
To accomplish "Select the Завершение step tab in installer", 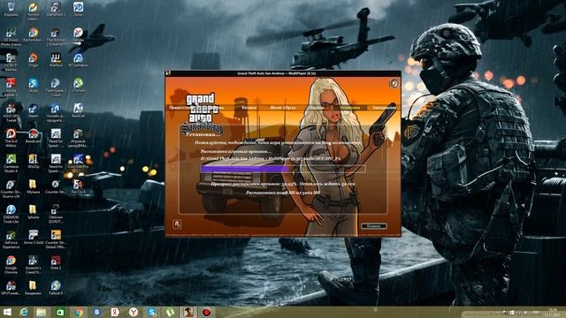I will (384, 108).
